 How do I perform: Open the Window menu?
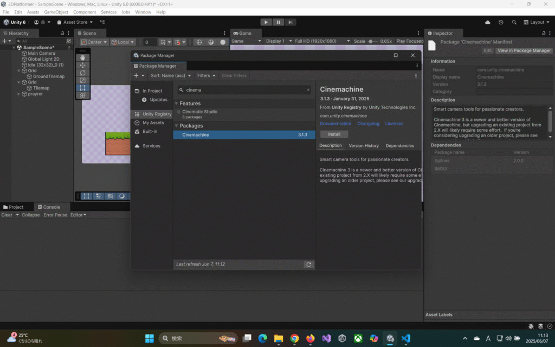143,12
